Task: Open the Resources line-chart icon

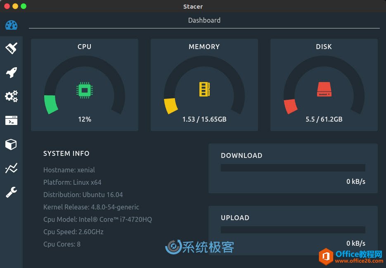Action: coord(11,168)
